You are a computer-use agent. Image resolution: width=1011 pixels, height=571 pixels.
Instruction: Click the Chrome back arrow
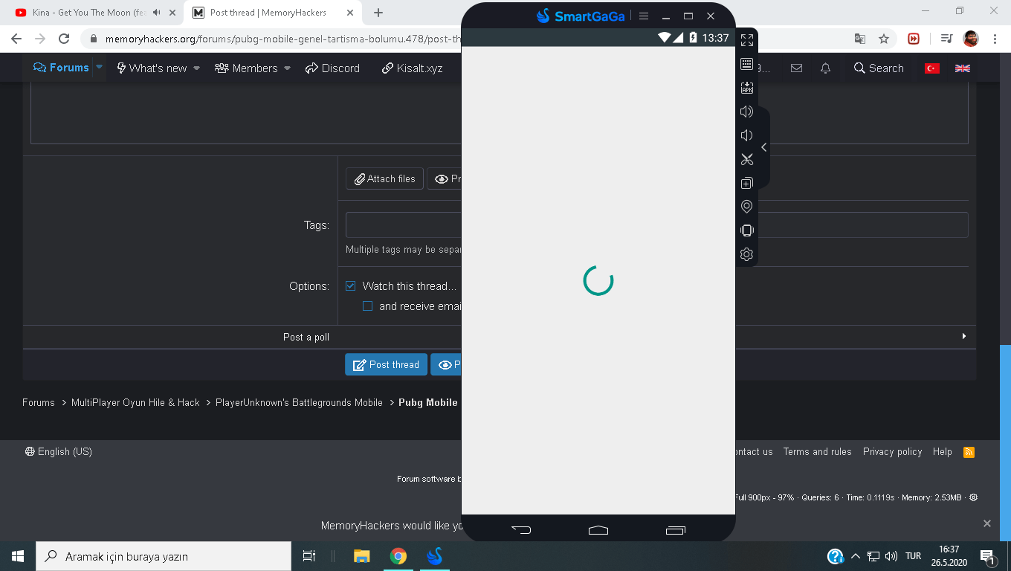pyautogui.click(x=17, y=39)
